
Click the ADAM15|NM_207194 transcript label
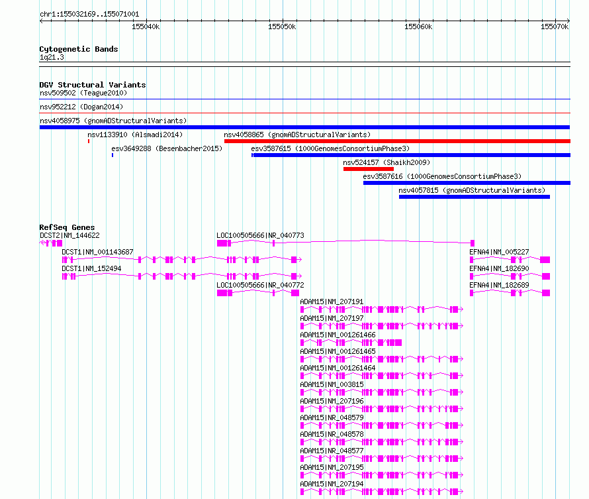[332, 484]
